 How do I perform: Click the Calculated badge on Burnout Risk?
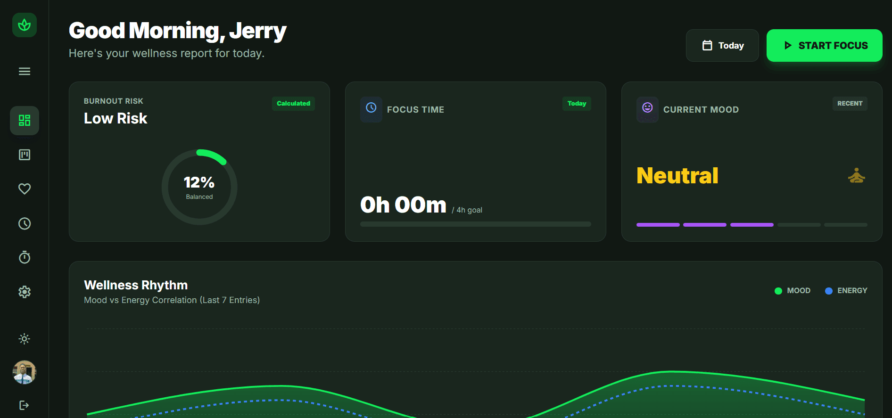(293, 104)
